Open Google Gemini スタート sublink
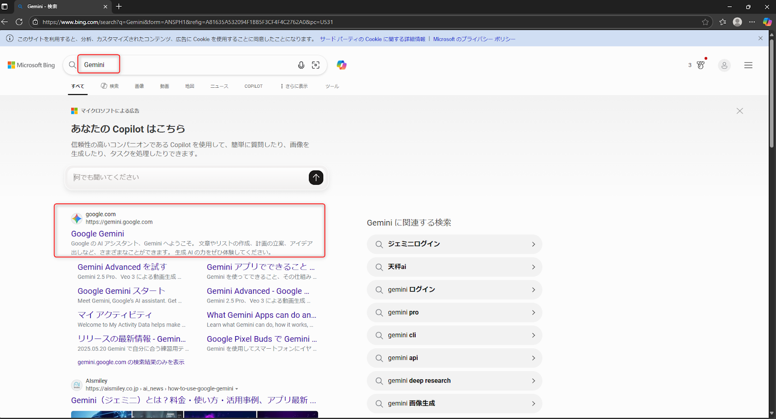The width and height of the screenshot is (776, 419). [x=121, y=291]
